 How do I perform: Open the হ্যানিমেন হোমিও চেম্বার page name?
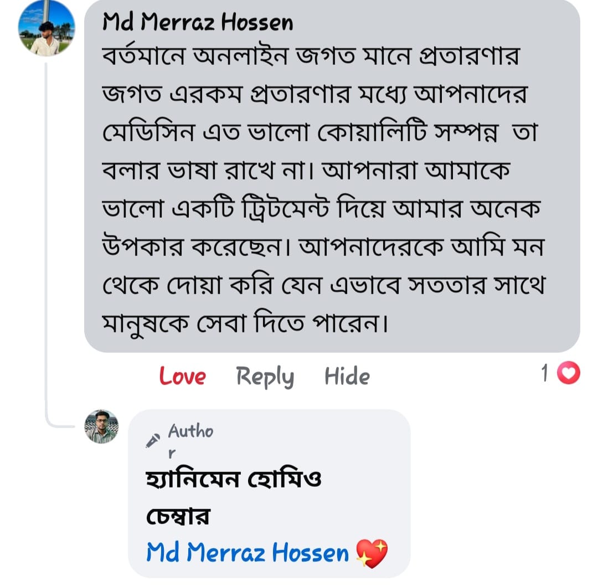click(x=233, y=479)
